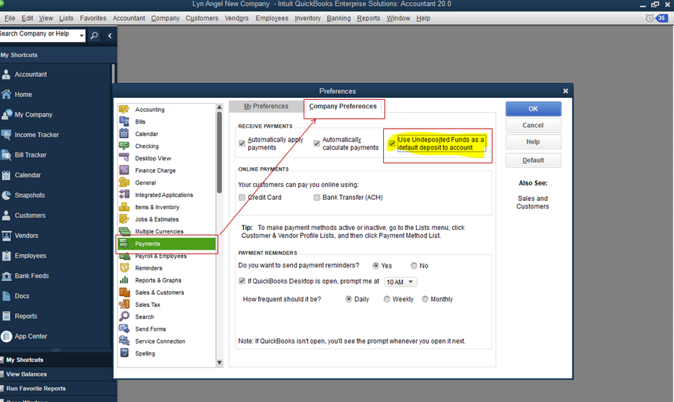Collapse the left shortcuts sidebar arrow

(109, 36)
